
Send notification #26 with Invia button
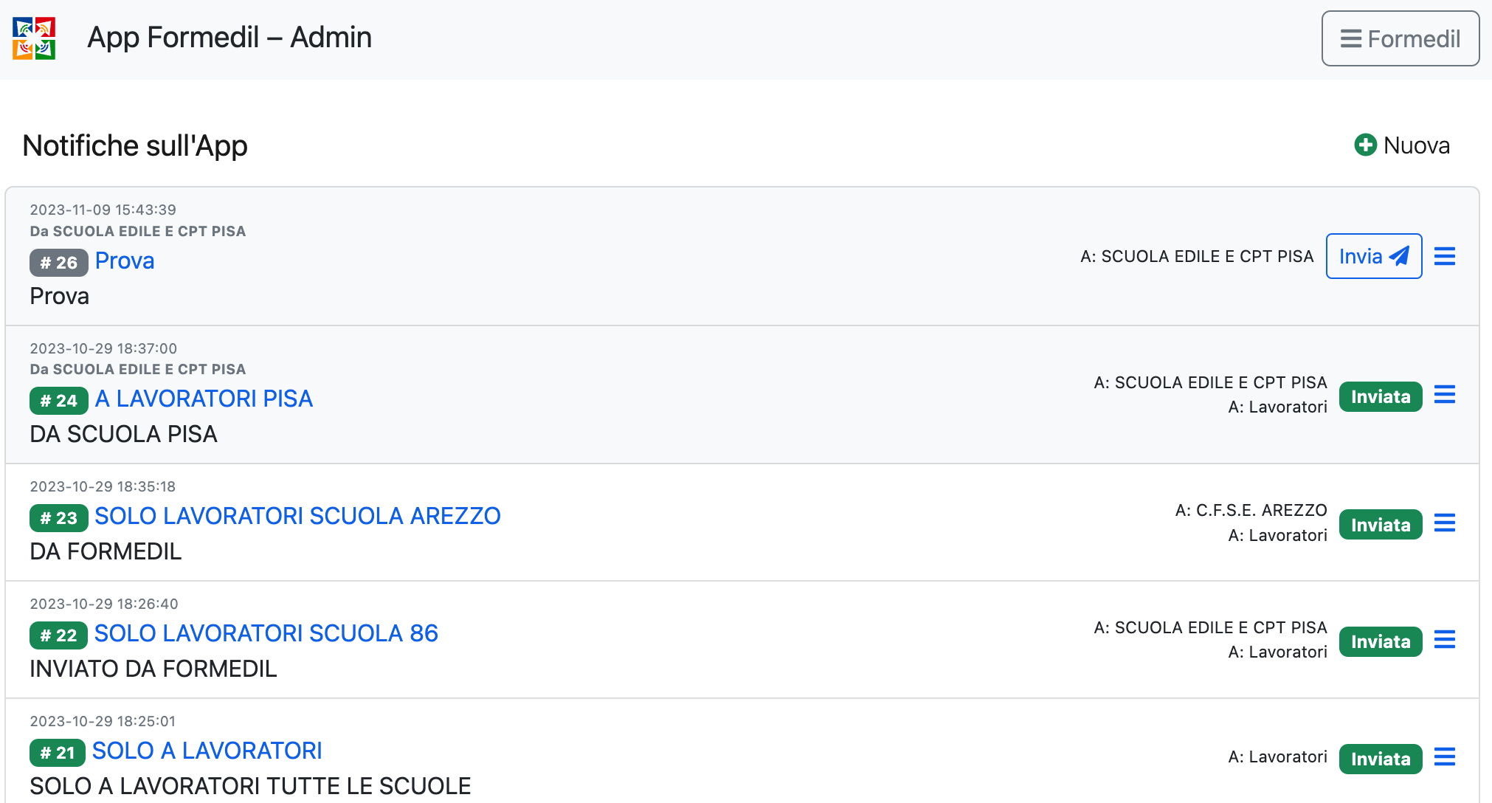pyautogui.click(x=1373, y=256)
